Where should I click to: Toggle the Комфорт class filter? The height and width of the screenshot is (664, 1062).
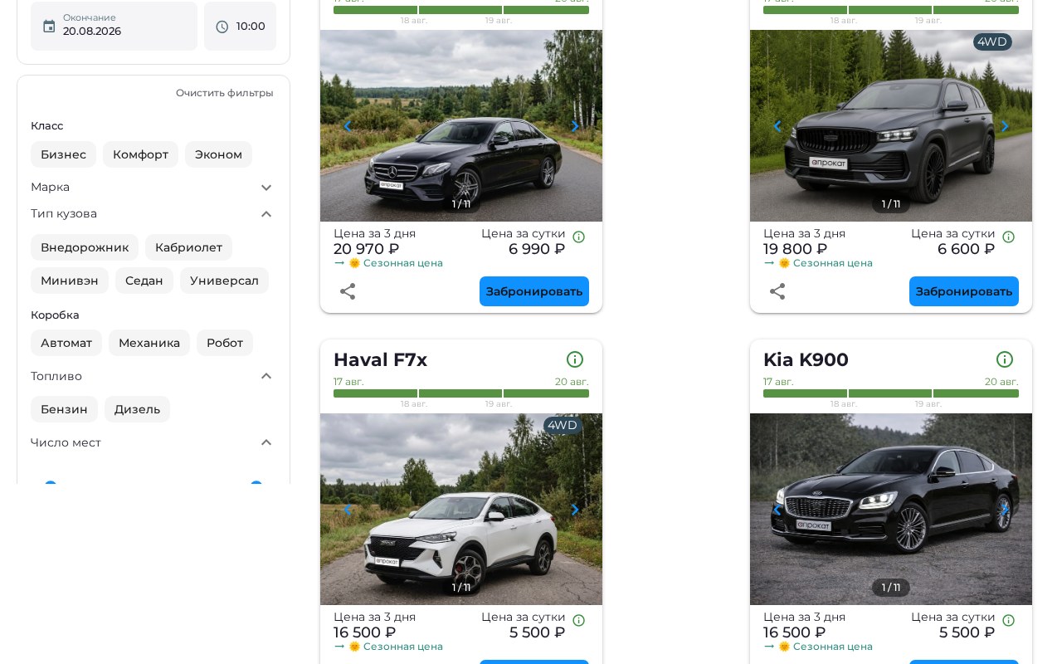(x=140, y=154)
